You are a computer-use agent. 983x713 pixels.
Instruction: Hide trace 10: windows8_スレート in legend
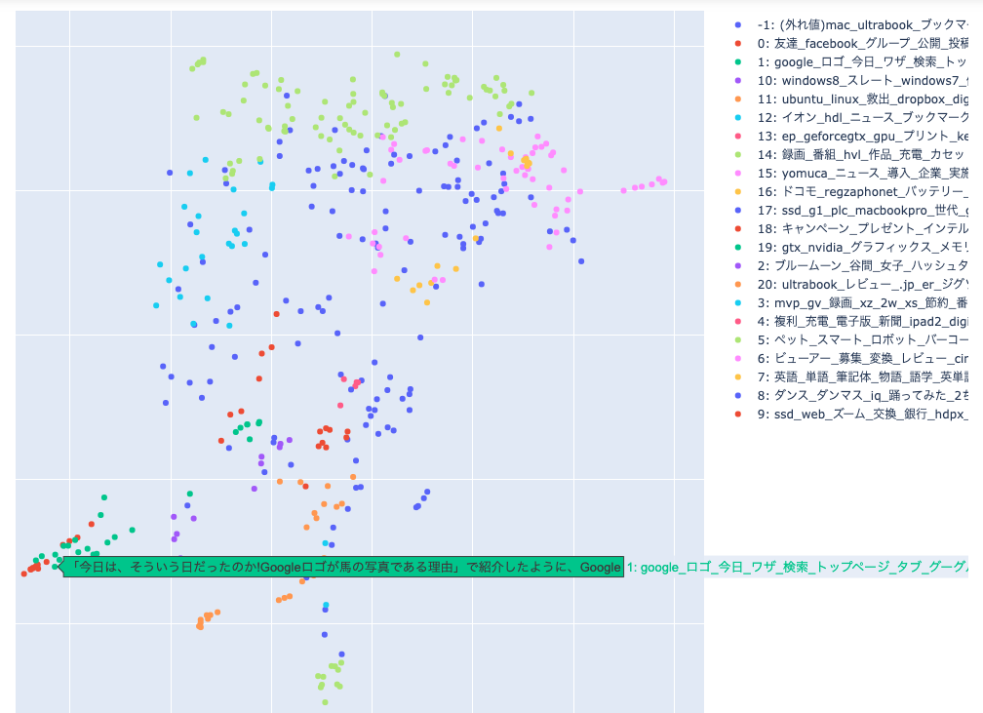(x=850, y=80)
